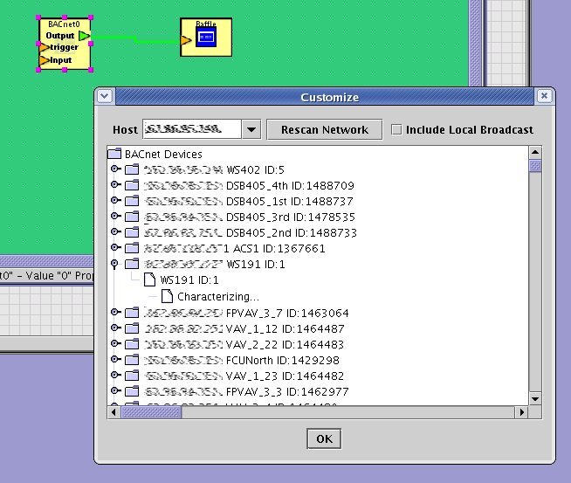Click the orange Input port on BACnet0

(x=45, y=60)
